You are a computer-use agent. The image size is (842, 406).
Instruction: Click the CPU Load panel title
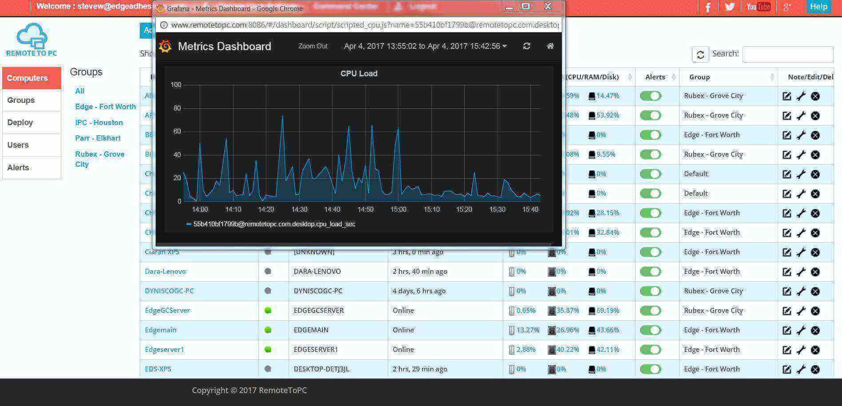(x=359, y=74)
